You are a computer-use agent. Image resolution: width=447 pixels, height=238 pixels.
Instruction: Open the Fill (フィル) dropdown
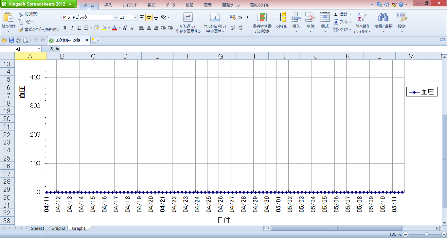350,22
